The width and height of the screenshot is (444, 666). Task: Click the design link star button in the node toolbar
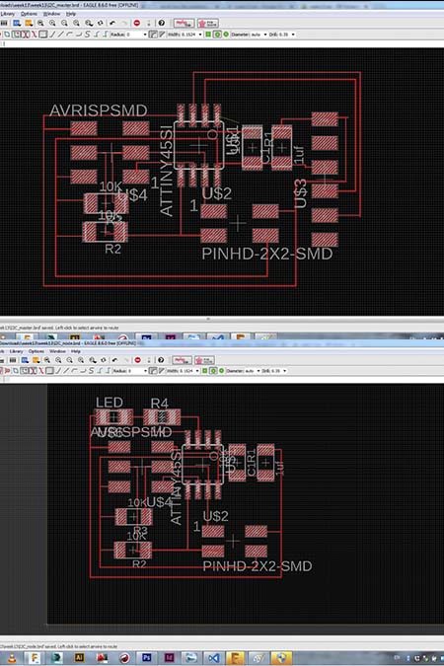coord(204,360)
